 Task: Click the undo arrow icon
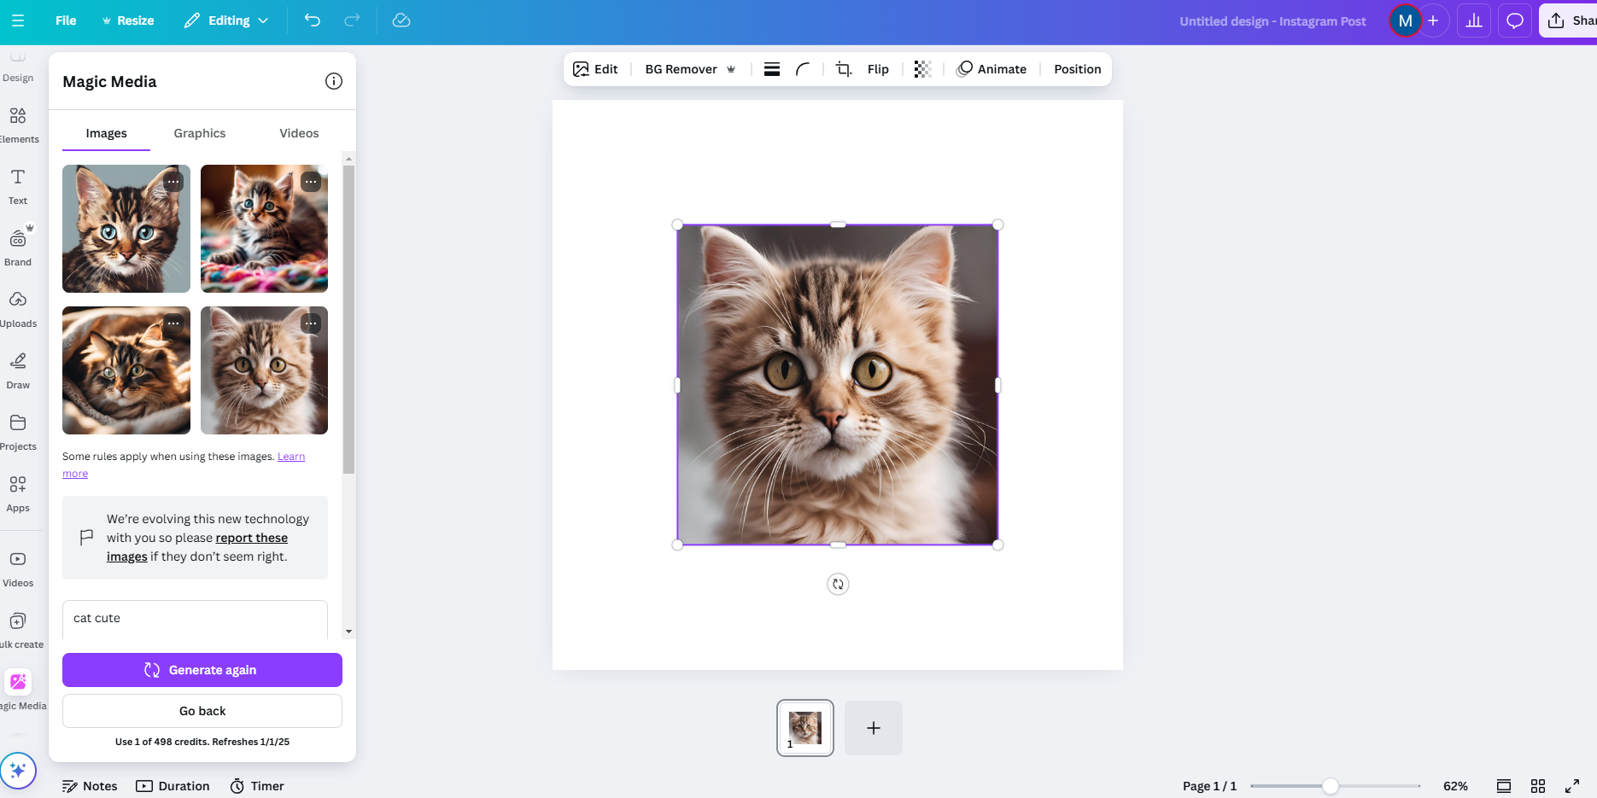[313, 20]
